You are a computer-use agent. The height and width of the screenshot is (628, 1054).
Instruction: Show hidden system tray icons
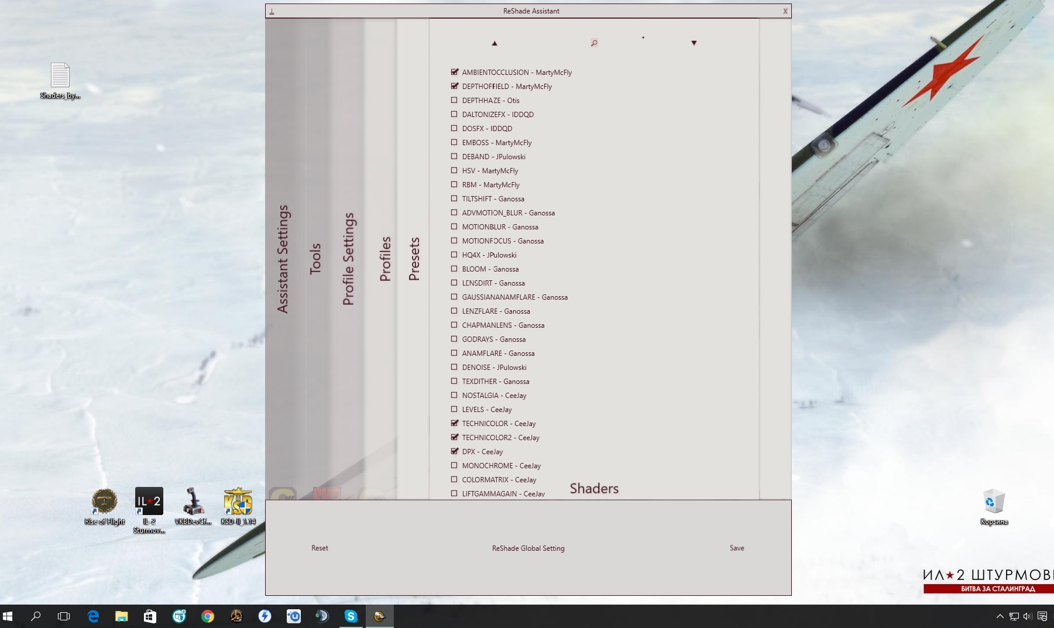pos(1000,616)
